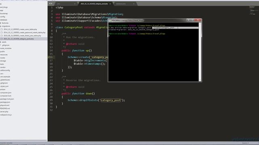Screen dimensions: 259x145
Task: Minimize the terminal window
Action: (188, 20)
